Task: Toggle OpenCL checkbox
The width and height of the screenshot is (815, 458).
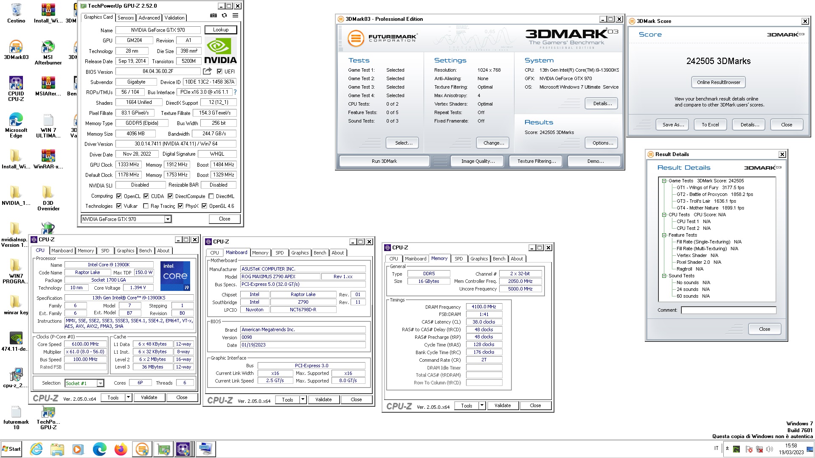Action: click(119, 196)
